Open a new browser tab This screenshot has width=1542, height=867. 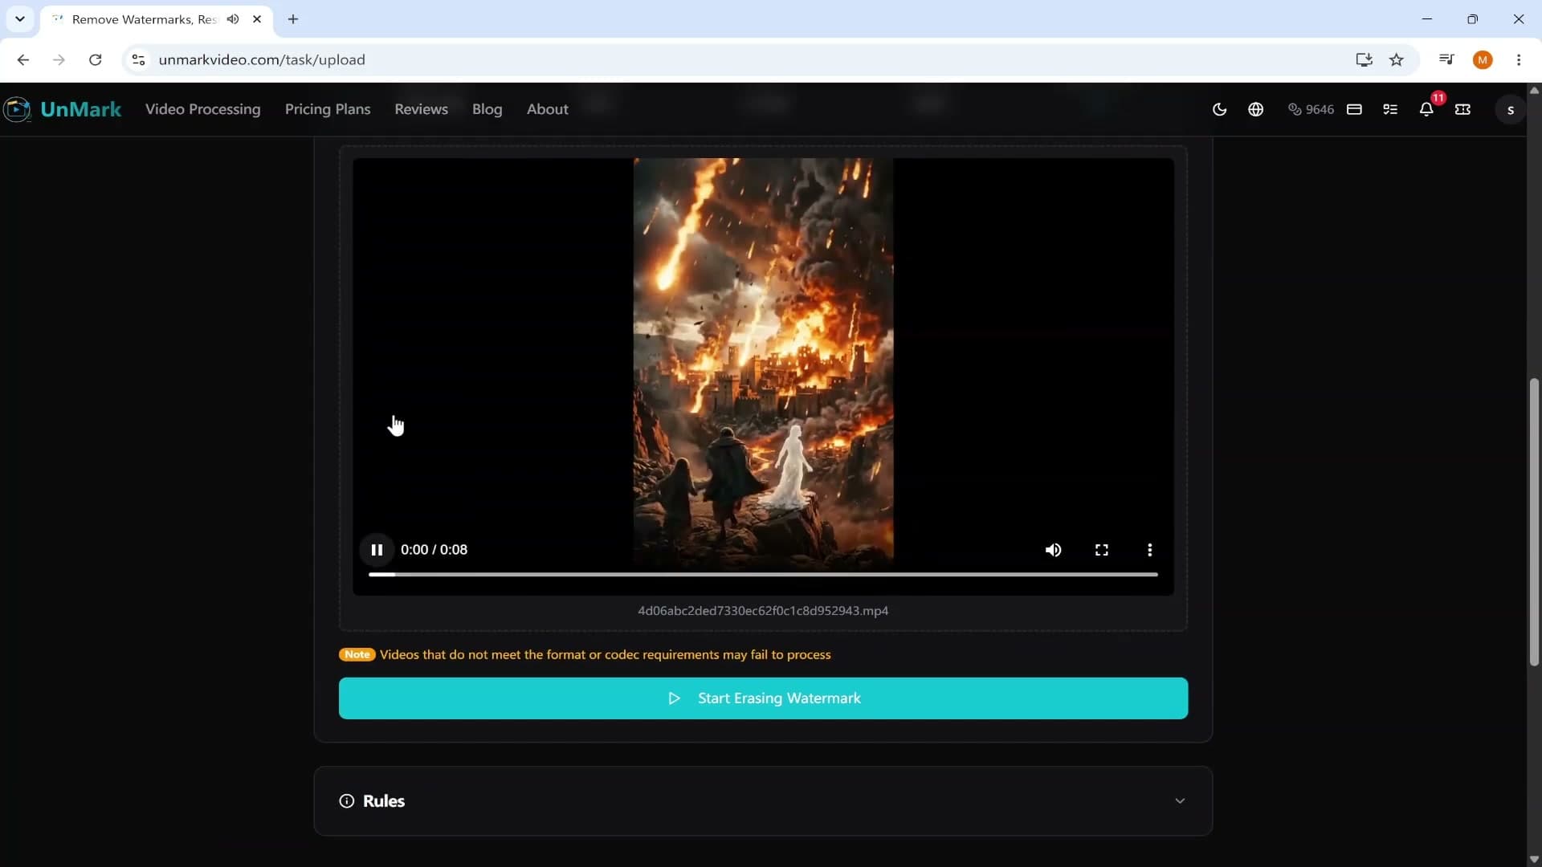click(x=293, y=19)
